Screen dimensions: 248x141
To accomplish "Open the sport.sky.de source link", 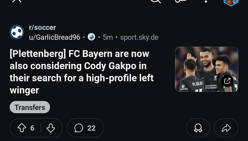I will coord(139,37).
